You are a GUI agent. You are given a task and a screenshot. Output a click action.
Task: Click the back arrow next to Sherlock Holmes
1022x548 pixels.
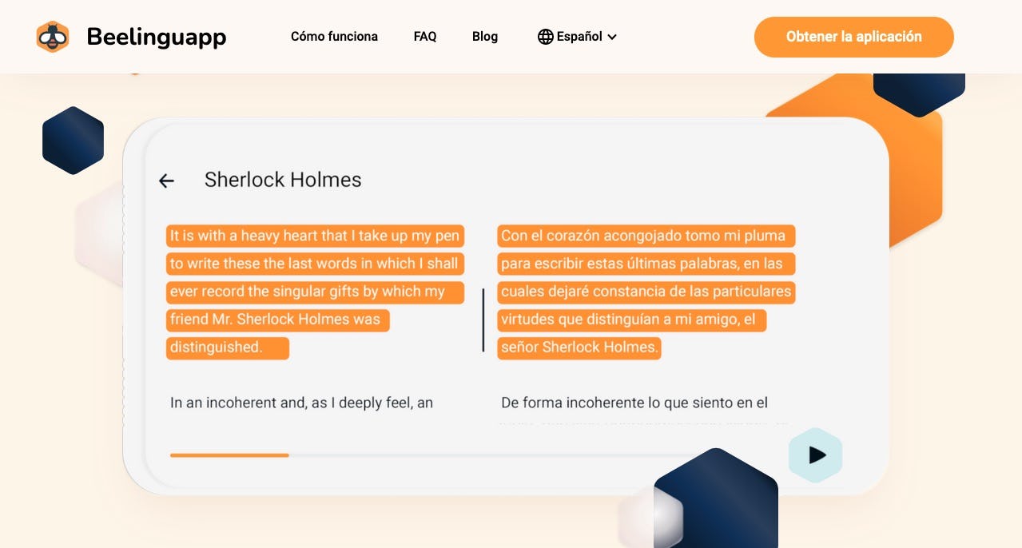tap(166, 181)
